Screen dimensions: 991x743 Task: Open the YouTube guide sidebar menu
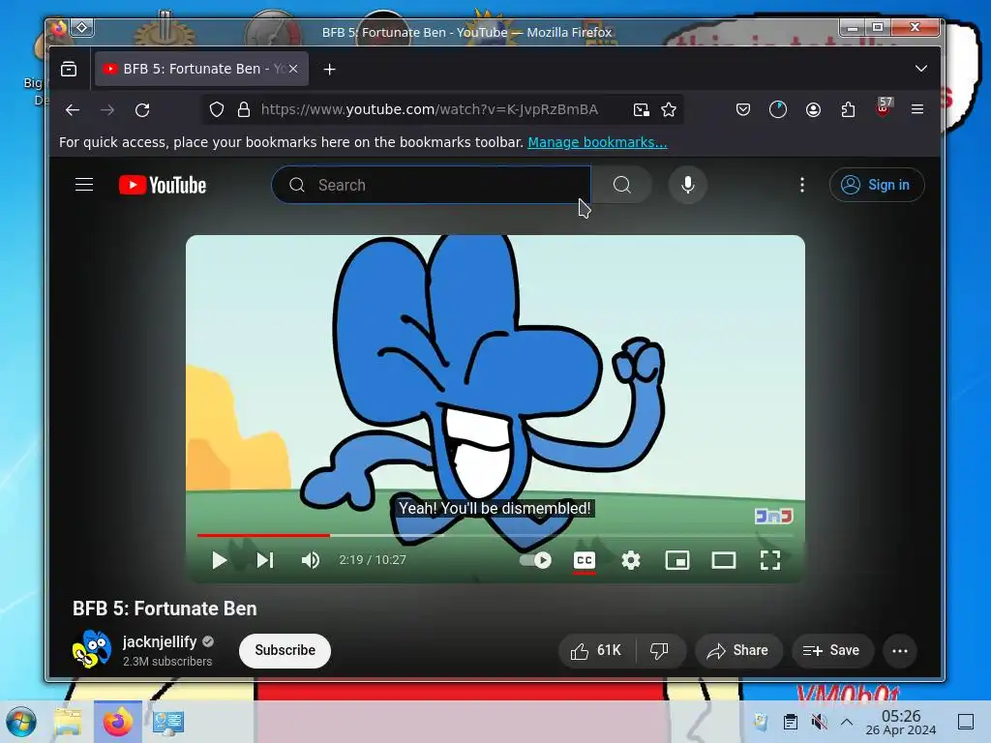(x=84, y=185)
